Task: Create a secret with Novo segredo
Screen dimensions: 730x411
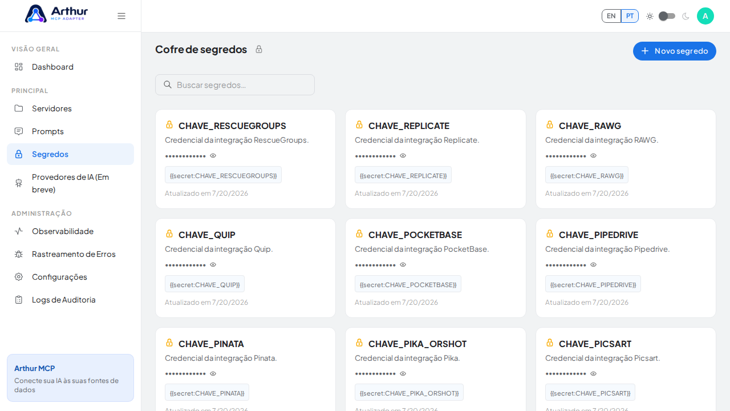Action: tap(675, 51)
